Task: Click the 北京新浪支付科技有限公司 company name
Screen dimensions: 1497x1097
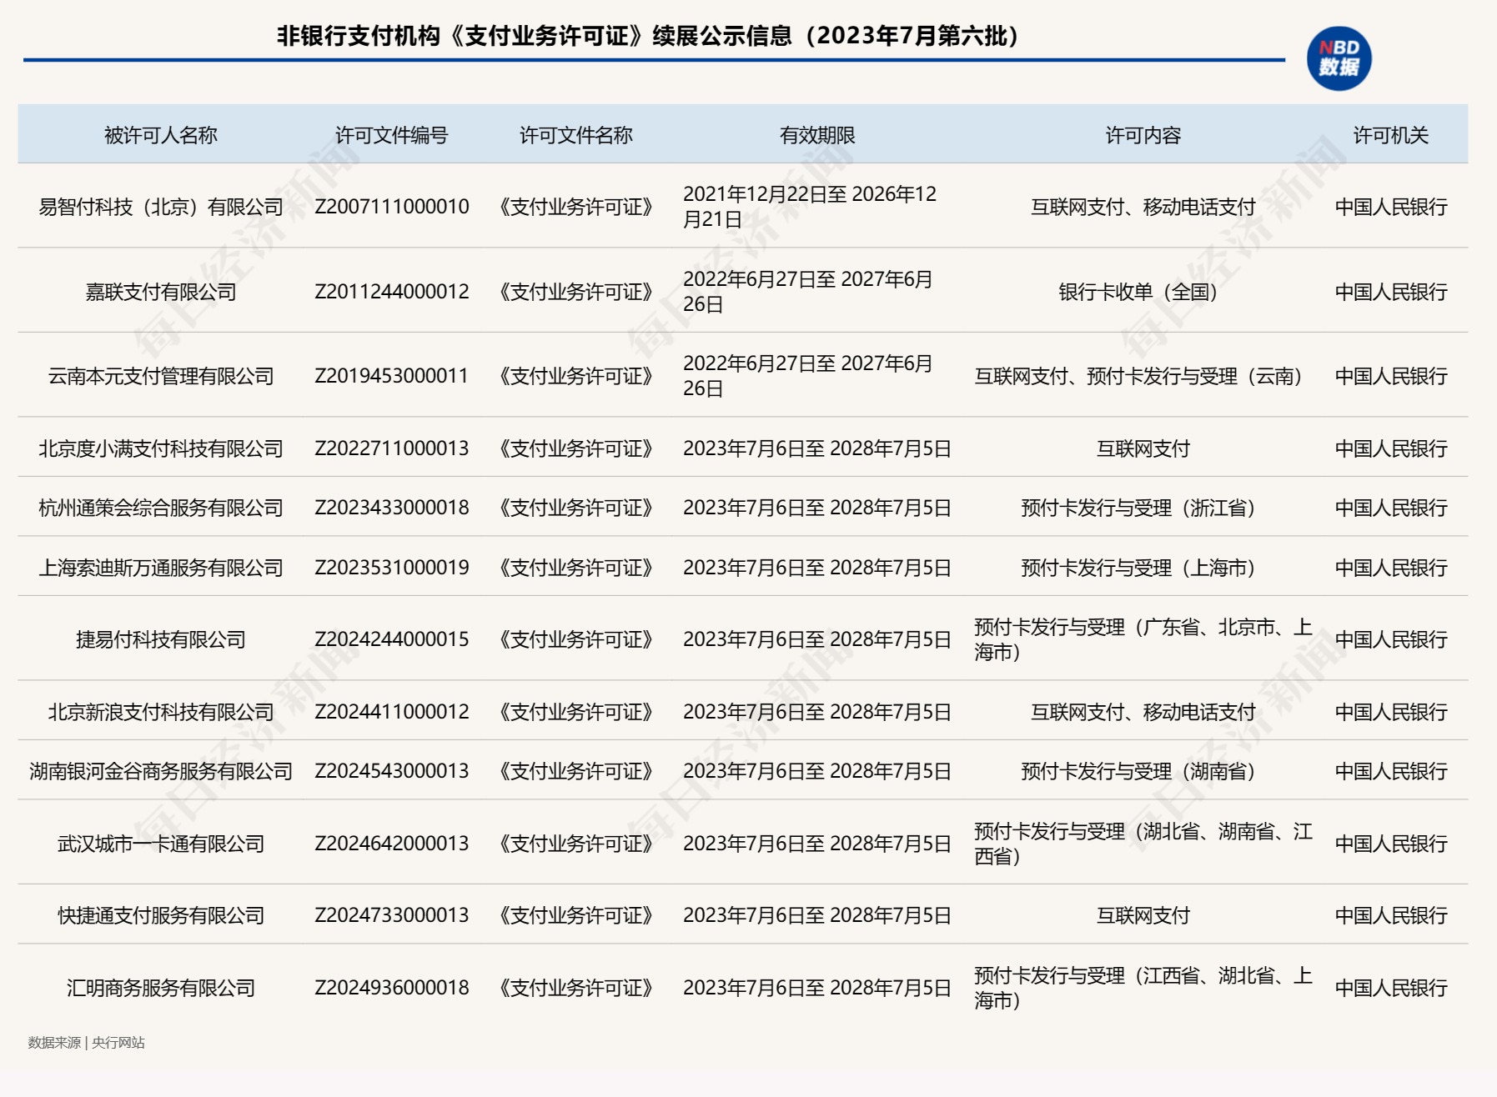Action: click(x=160, y=712)
